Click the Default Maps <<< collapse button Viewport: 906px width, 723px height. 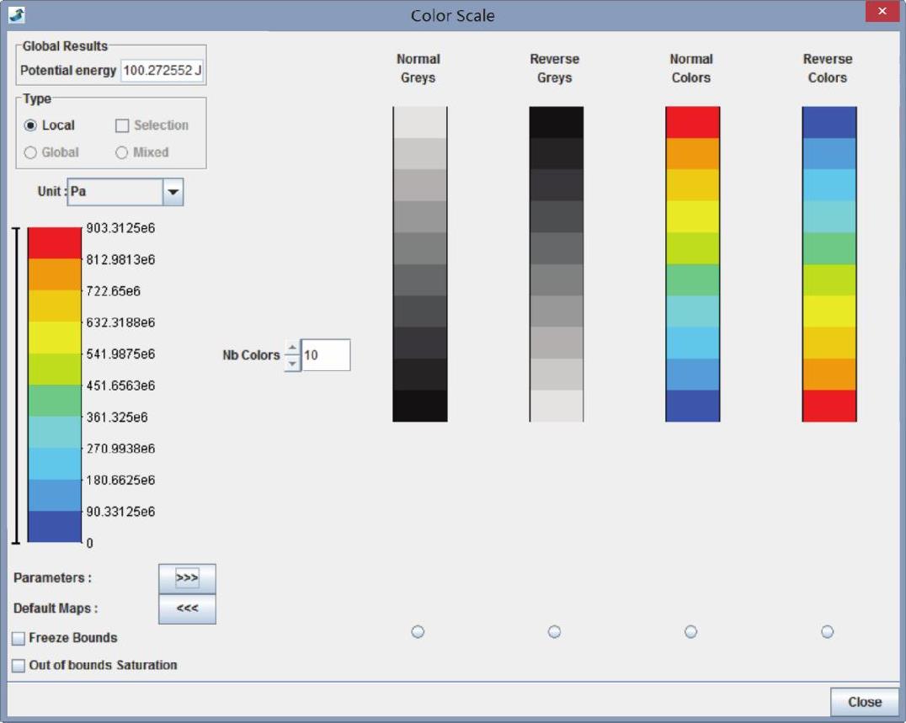[187, 609]
